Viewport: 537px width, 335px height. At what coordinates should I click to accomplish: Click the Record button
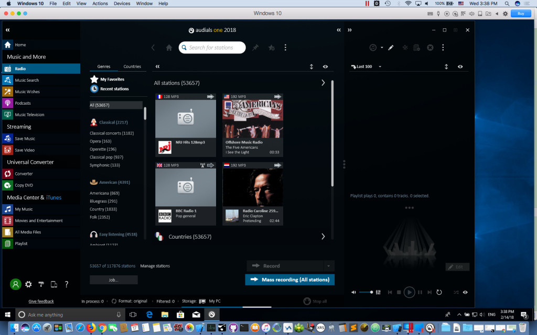pos(285,266)
